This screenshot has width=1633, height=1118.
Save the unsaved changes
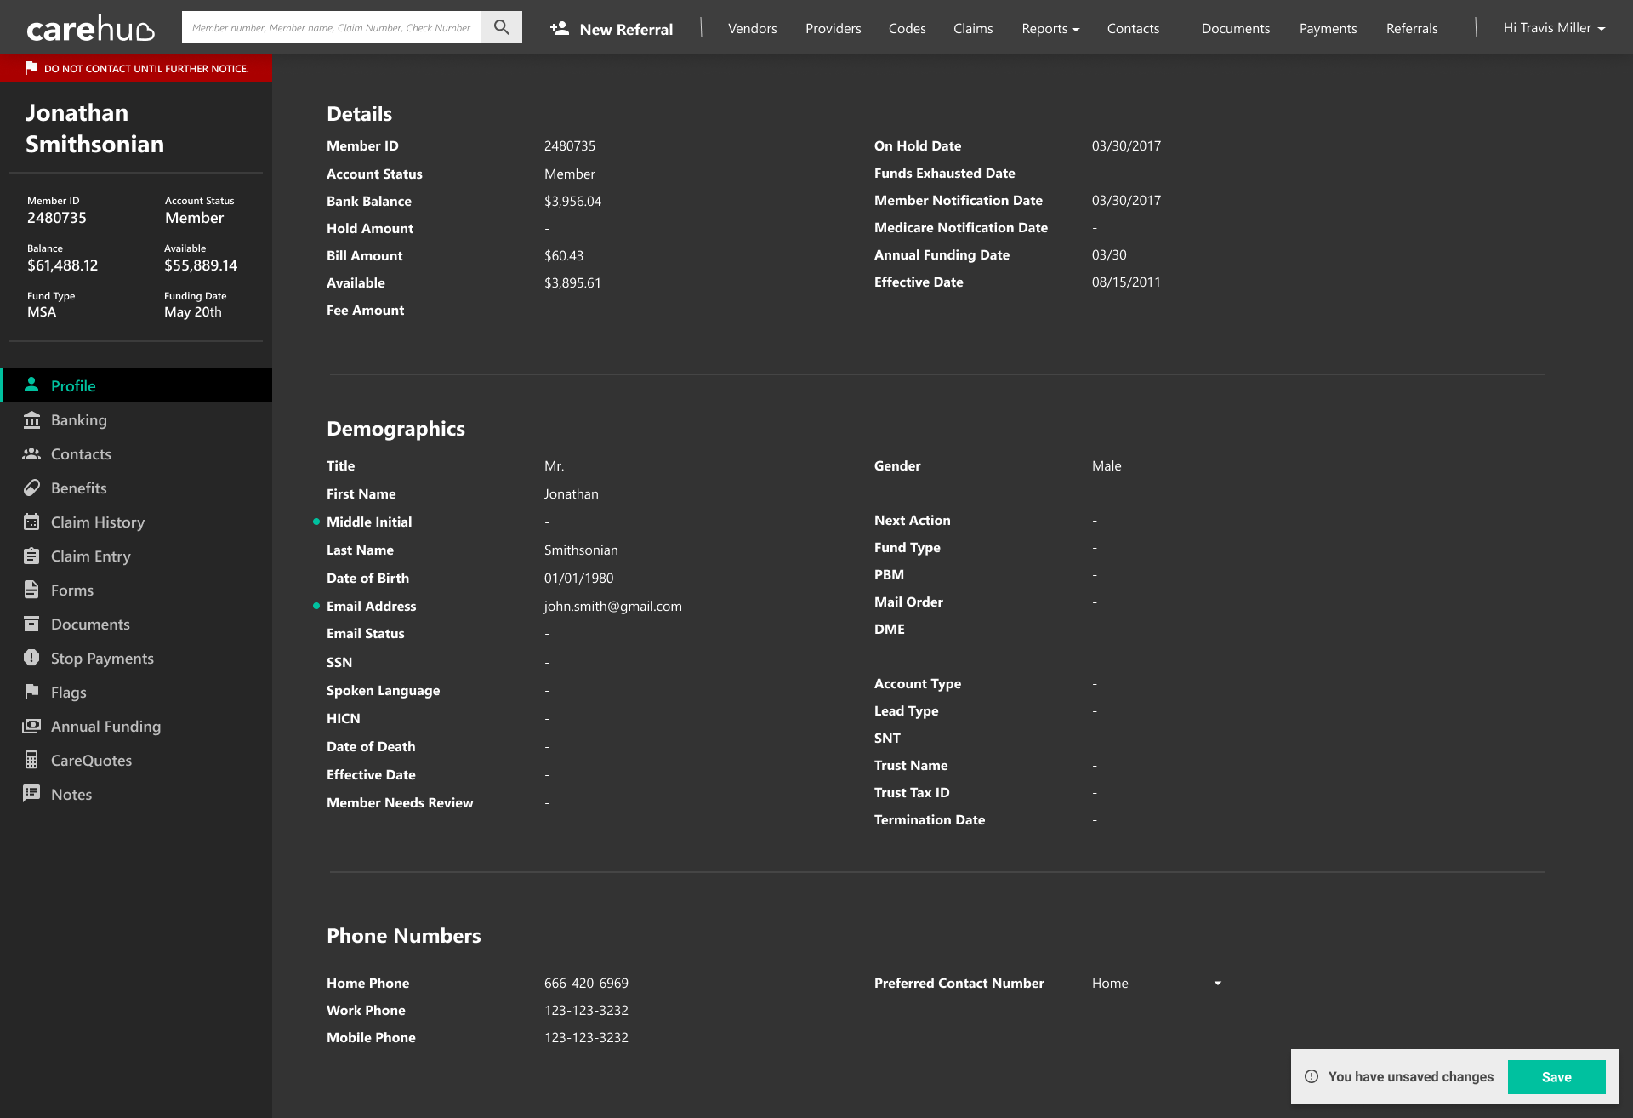(1556, 1076)
